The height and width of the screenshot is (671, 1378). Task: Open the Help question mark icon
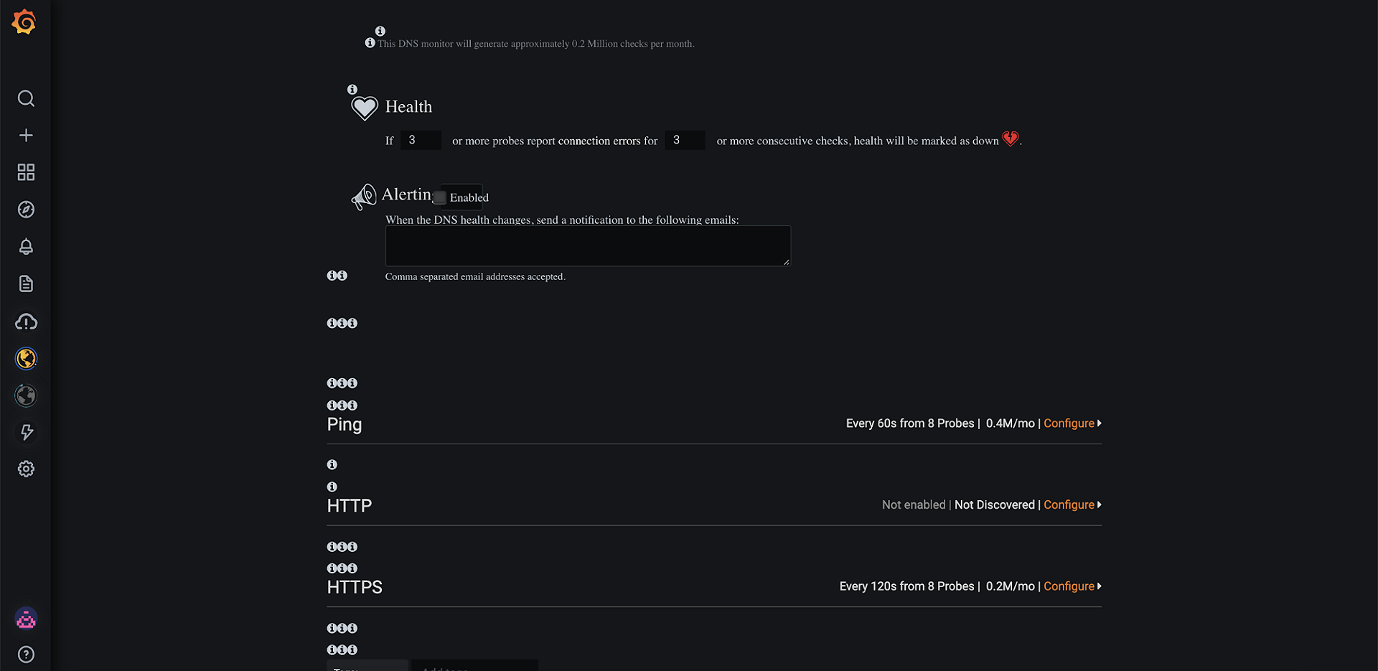(x=26, y=654)
